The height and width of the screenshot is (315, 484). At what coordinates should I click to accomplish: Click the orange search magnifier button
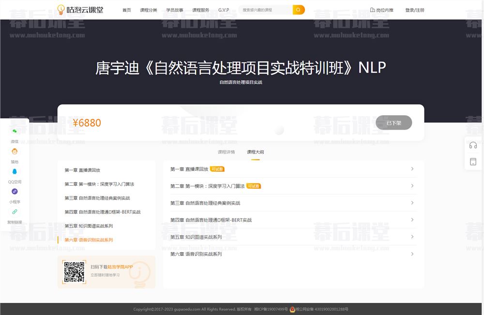[299, 10]
